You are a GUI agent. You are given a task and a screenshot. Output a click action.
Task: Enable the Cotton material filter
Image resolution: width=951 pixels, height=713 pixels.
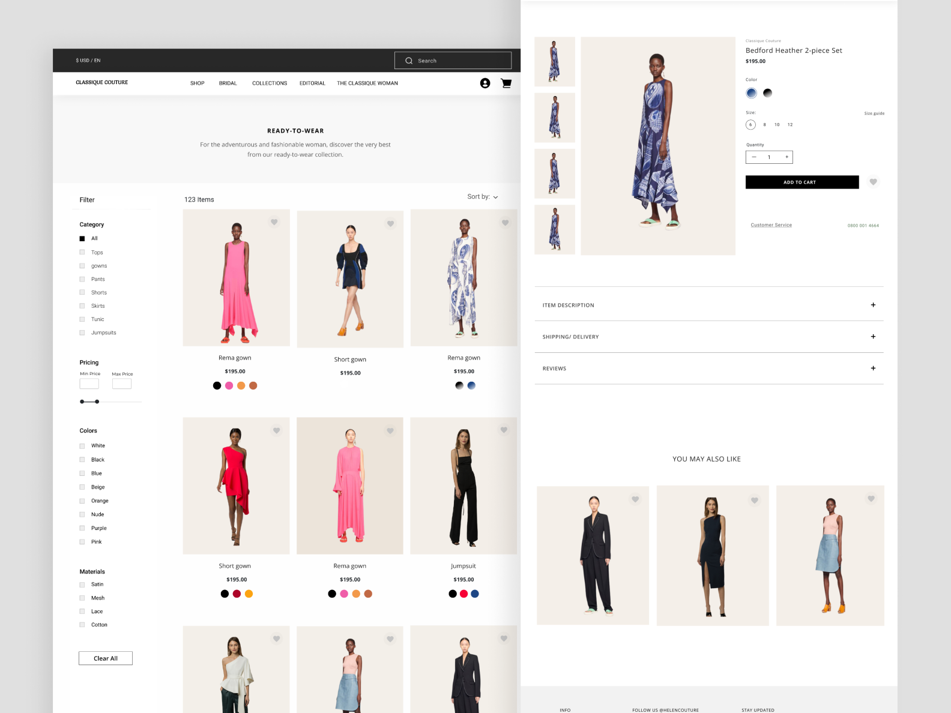(82, 625)
